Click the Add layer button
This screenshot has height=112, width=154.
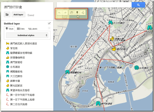pos(18,15)
